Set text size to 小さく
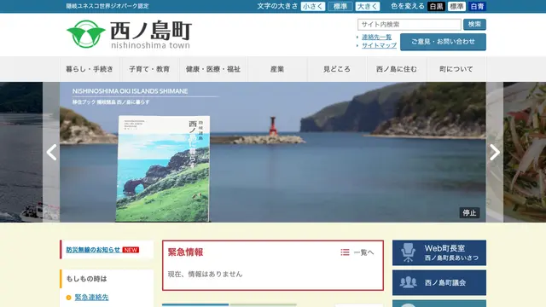The width and height of the screenshot is (546, 307). tap(313, 6)
